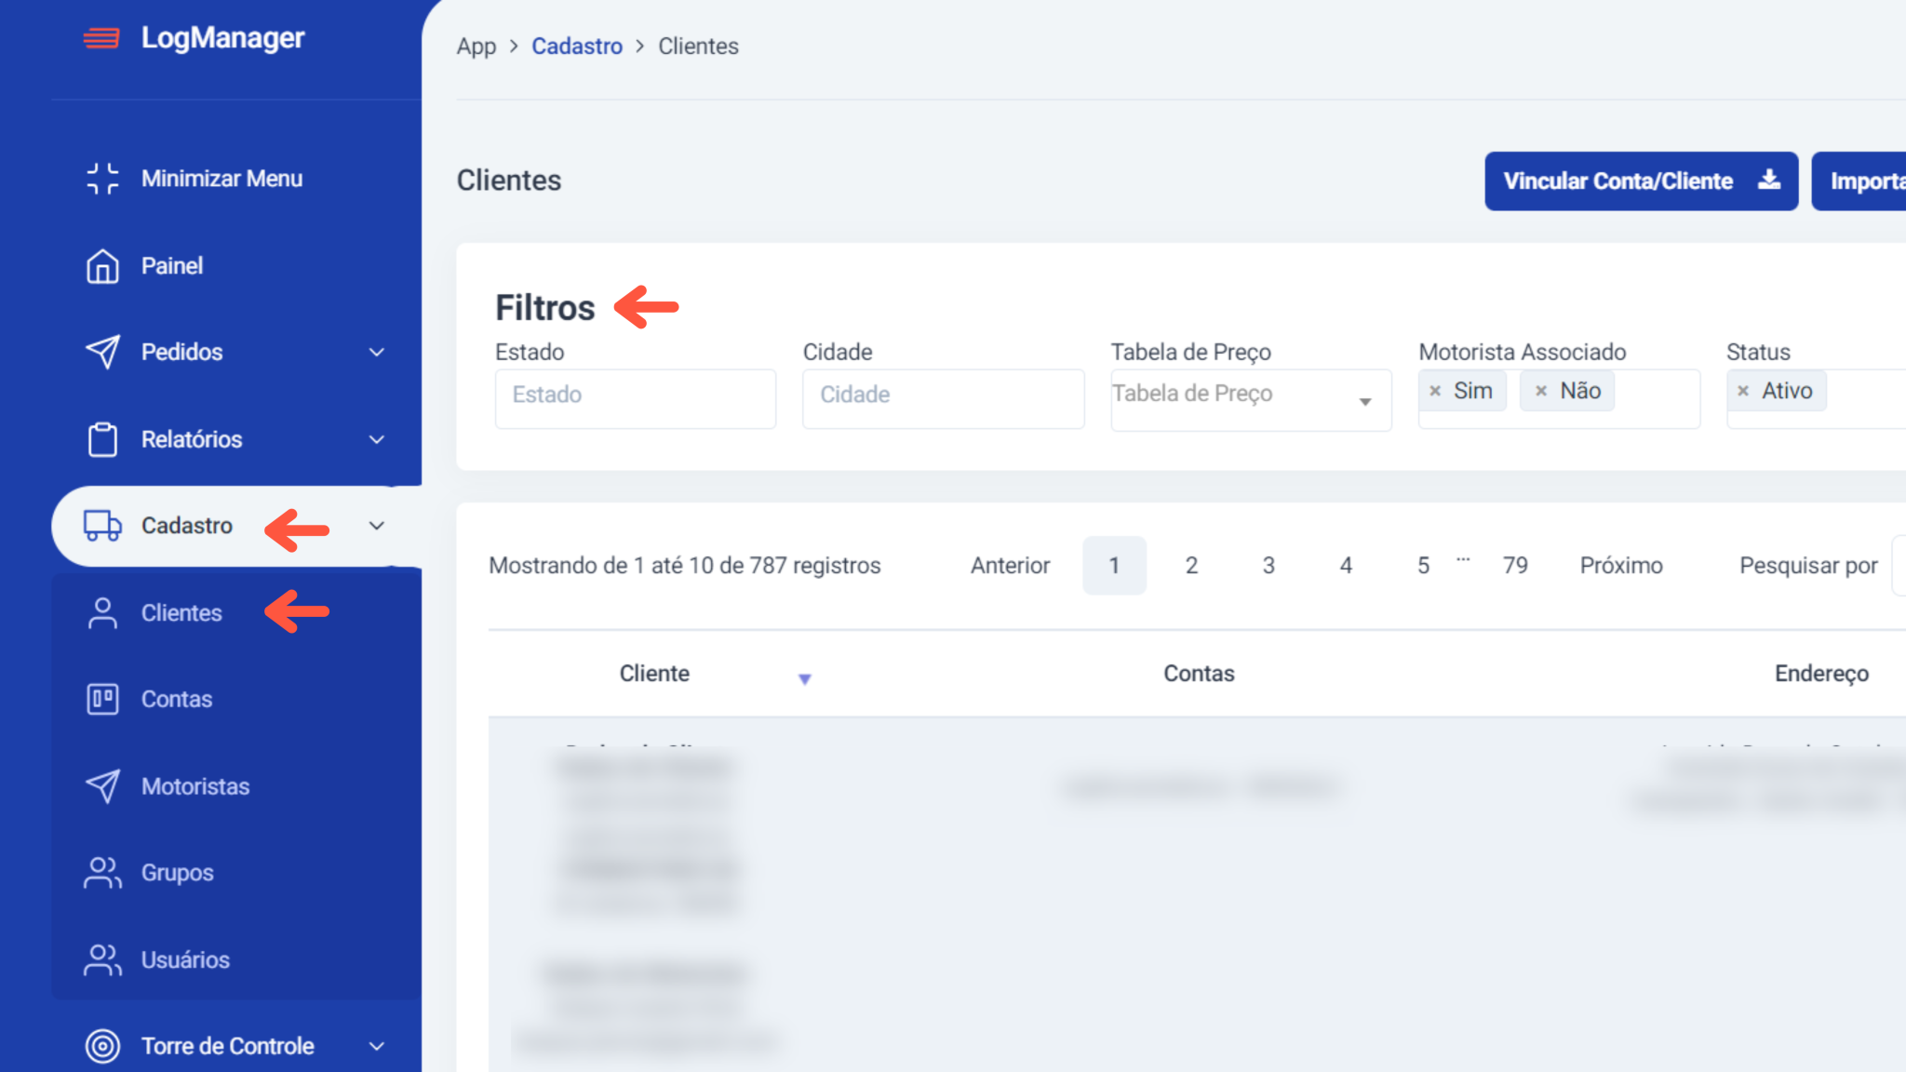
Task: Select Contas from the sidebar menu
Action: click(x=177, y=699)
